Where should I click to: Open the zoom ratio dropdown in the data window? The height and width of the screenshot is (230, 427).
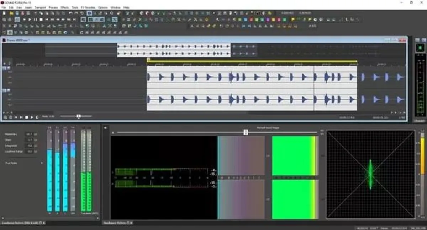pos(402,117)
